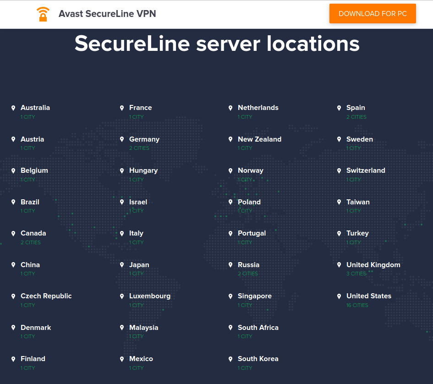433x384 pixels.
Task: Click the location pin beside Sweden
Action: (x=339, y=139)
